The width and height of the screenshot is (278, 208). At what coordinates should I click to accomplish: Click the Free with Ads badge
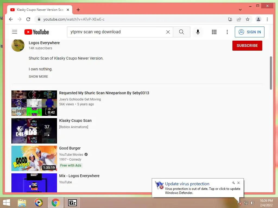pyautogui.click(x=71, y=165)
